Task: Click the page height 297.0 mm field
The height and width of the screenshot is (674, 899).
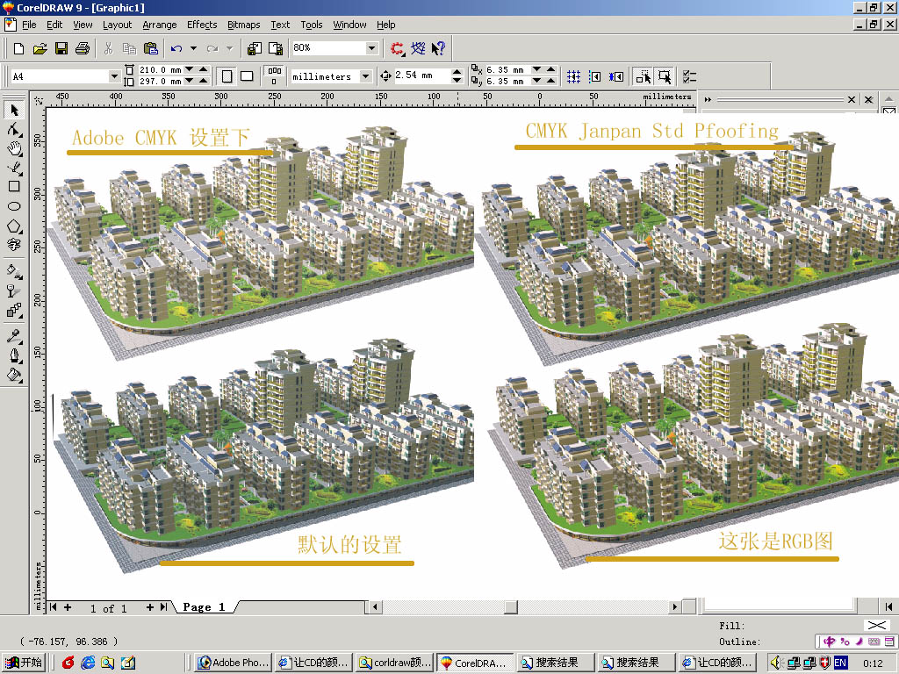Action: tap(160, 82)
